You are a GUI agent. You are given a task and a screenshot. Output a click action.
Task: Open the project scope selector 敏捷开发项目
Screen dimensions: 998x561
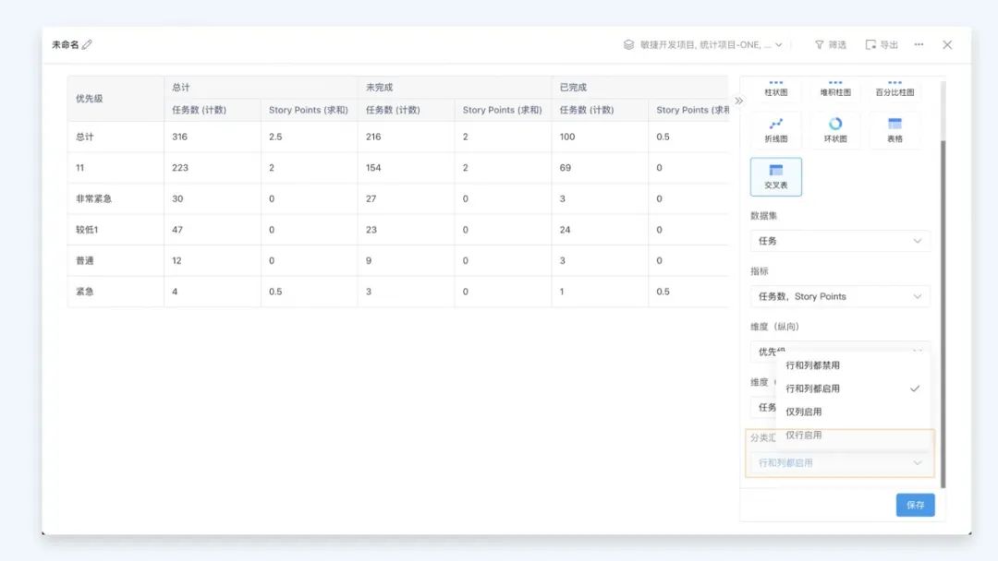pos(703,44)
